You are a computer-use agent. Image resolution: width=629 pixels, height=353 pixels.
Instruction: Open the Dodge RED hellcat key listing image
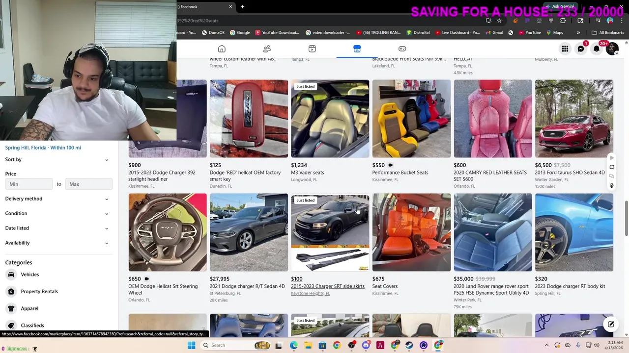coord(249,119)
